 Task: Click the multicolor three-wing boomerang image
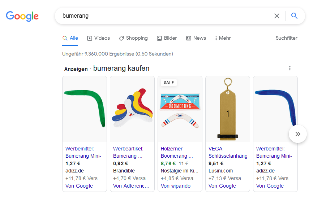point(132,109)
